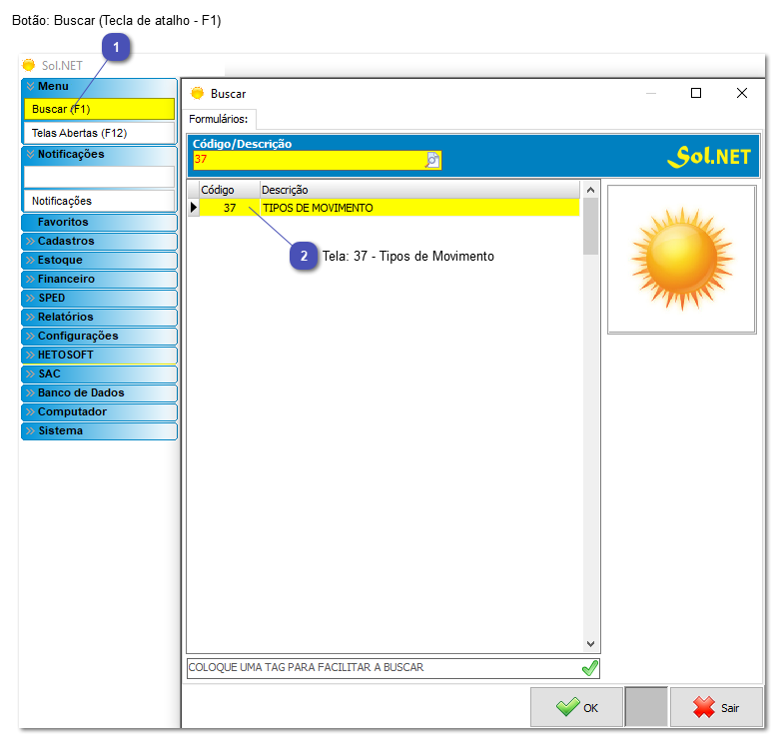Click the results list scrollbar thumb
Screen dimensions: 774x737
pos(590,227)
